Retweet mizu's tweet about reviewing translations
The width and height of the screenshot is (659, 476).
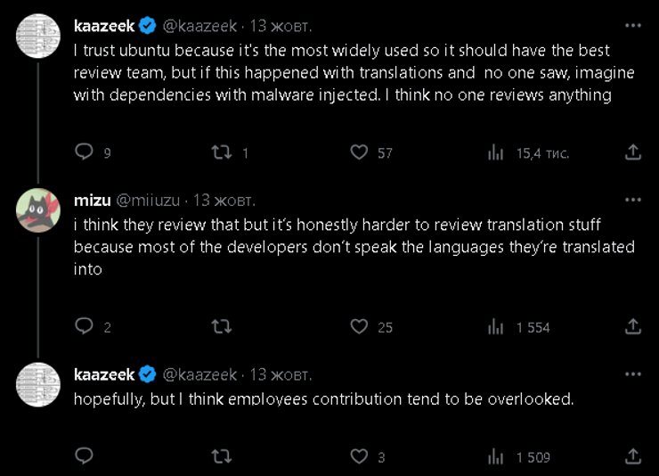[x=222, y=327]
